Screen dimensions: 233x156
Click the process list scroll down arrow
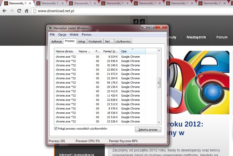(x=159, y=122)
